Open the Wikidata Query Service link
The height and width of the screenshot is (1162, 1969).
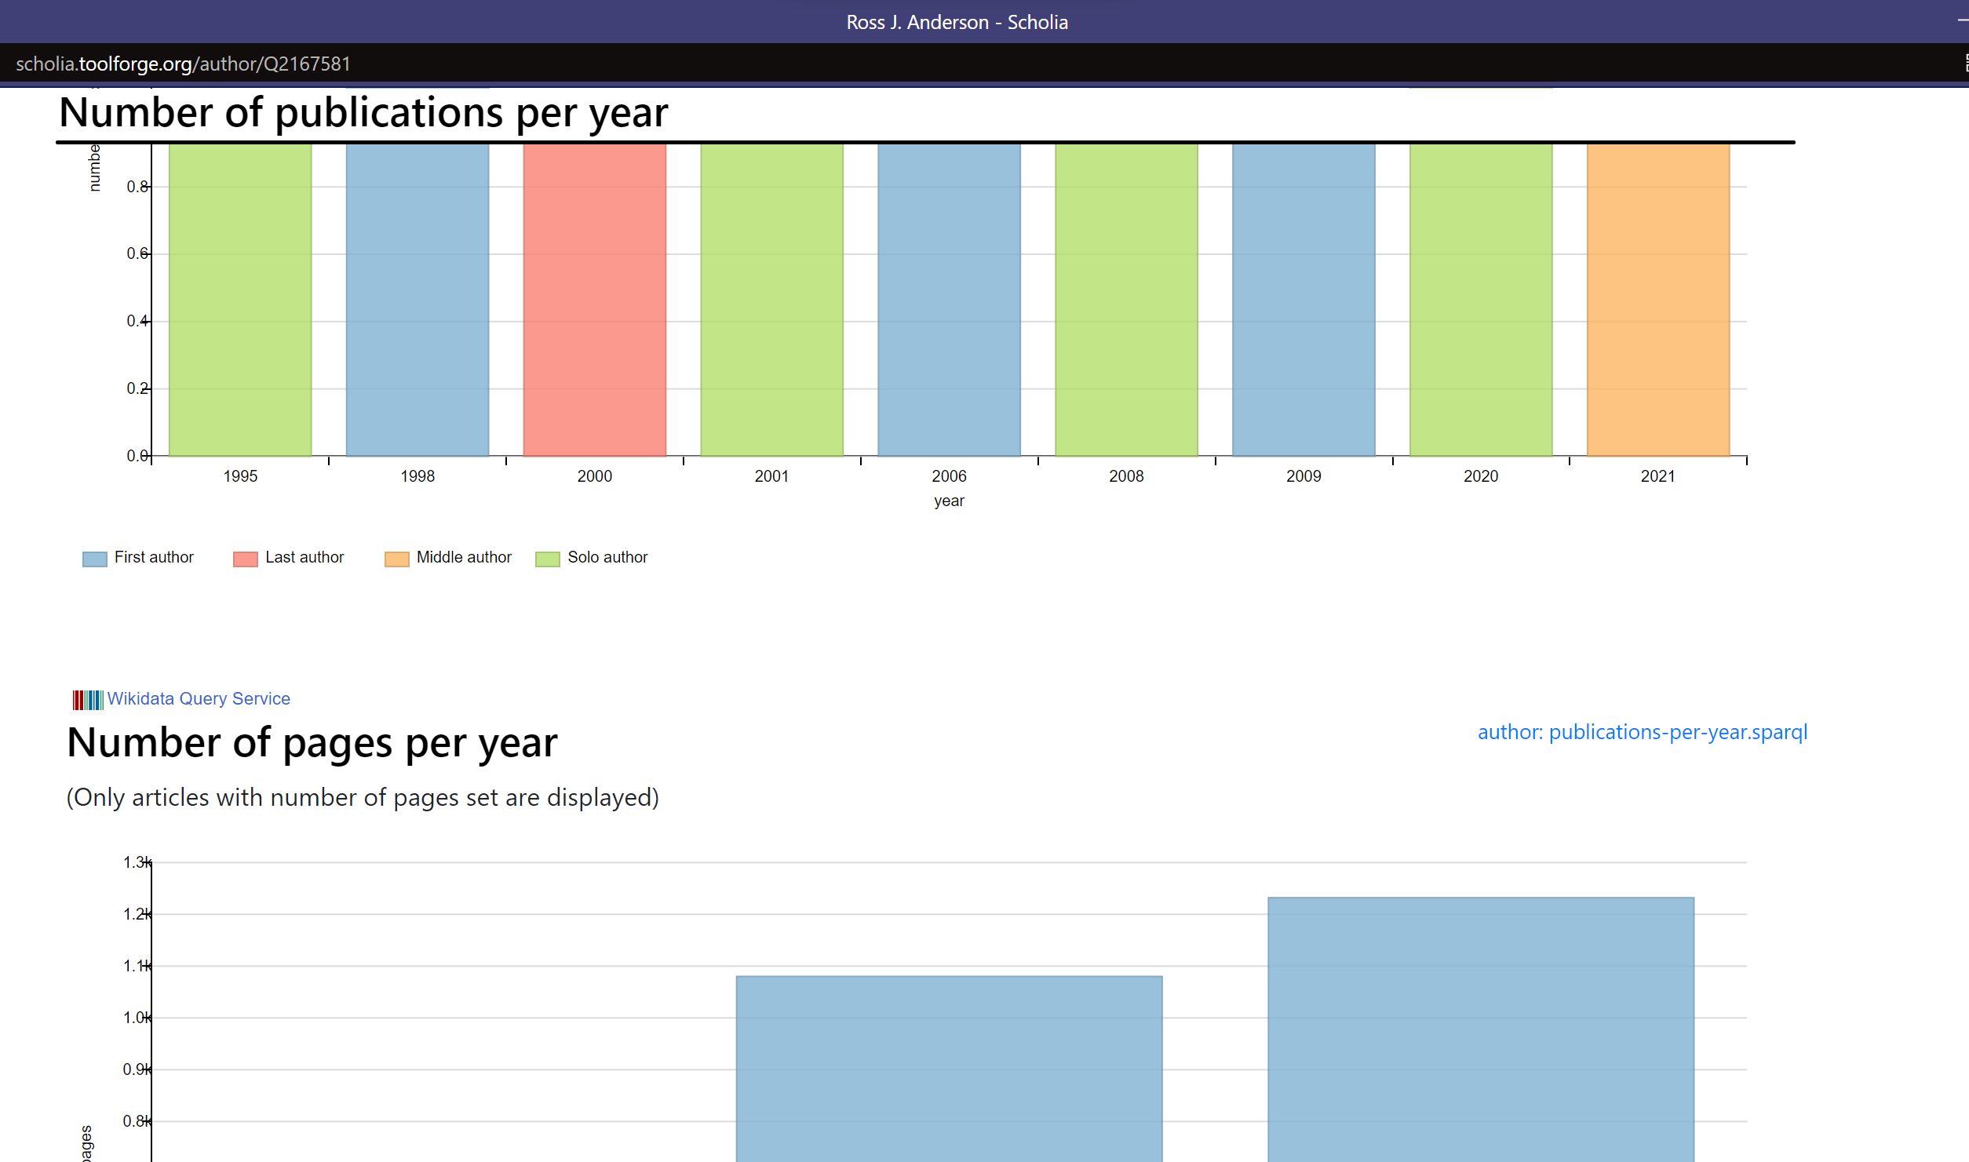tap(199, 698)
